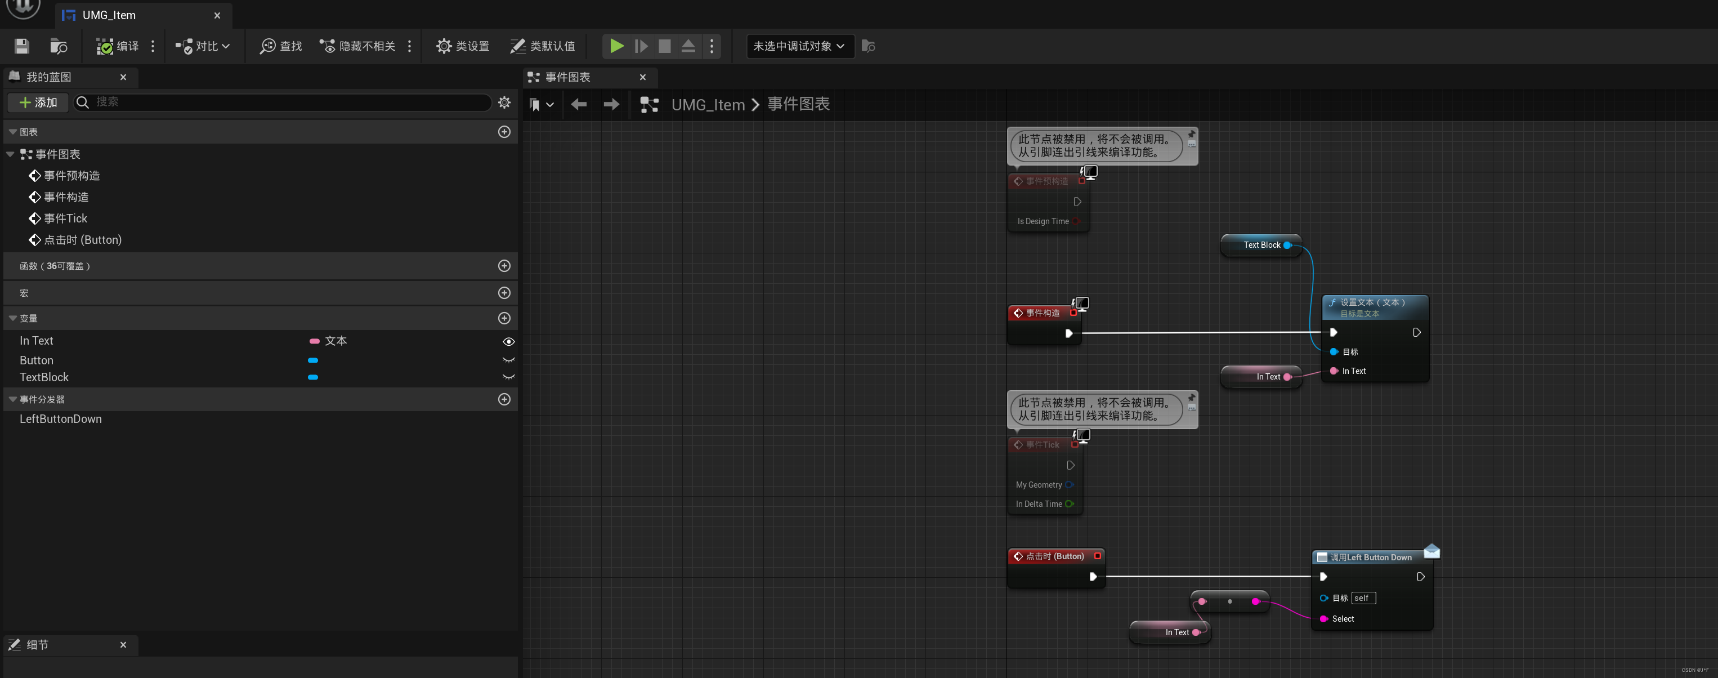Click the browse-to-asset icon in toolbar
Viewport: 1718px width, 678px height.
pos(59,46)
